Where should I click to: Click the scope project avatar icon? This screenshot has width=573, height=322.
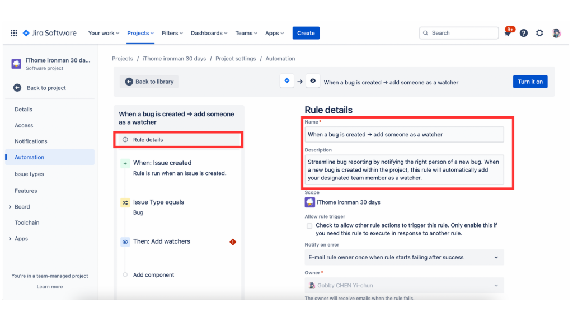coord(309,202)
